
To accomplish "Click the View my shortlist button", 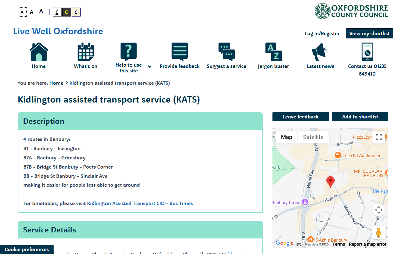I will [x=369, y=34].
